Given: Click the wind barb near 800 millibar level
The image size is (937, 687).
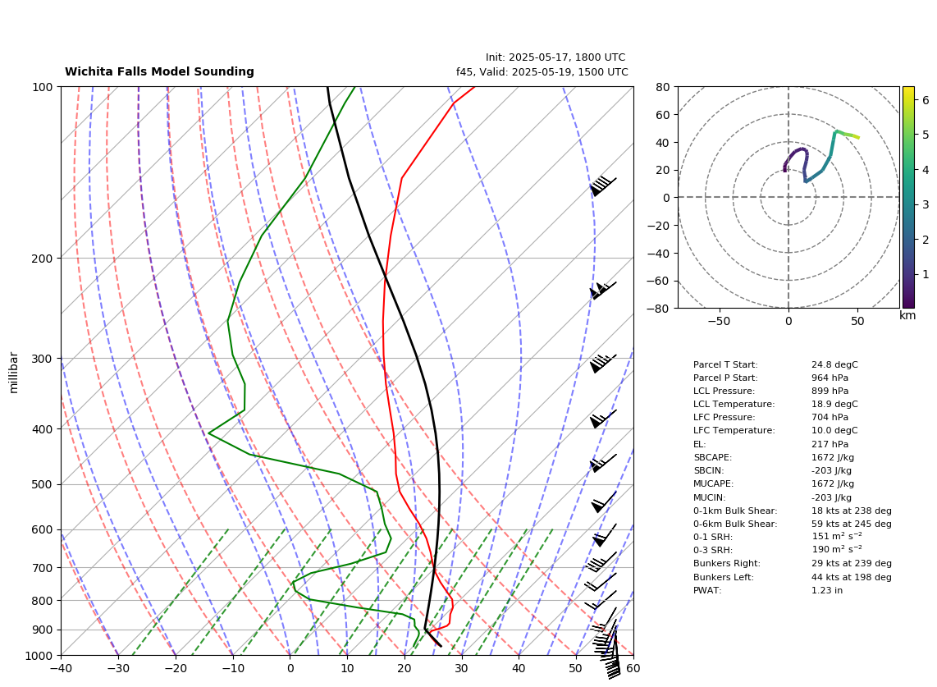Looking at the screenshot, I should tap(600, 600).
